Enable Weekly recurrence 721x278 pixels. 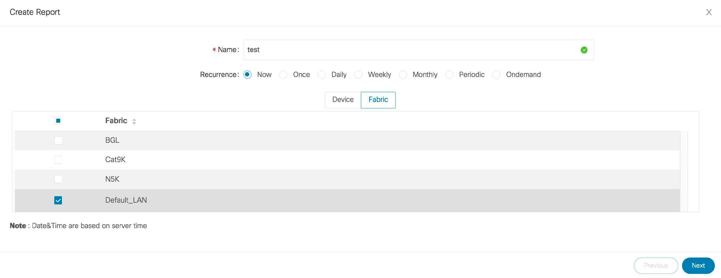(358, 74)
